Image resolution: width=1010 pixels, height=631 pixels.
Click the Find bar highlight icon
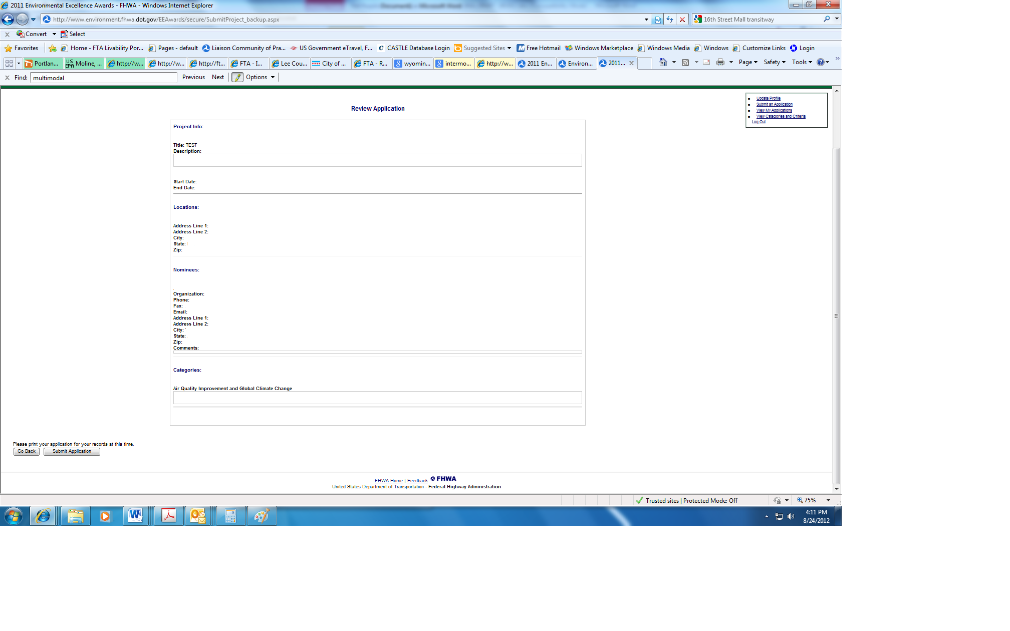(237, 77)
